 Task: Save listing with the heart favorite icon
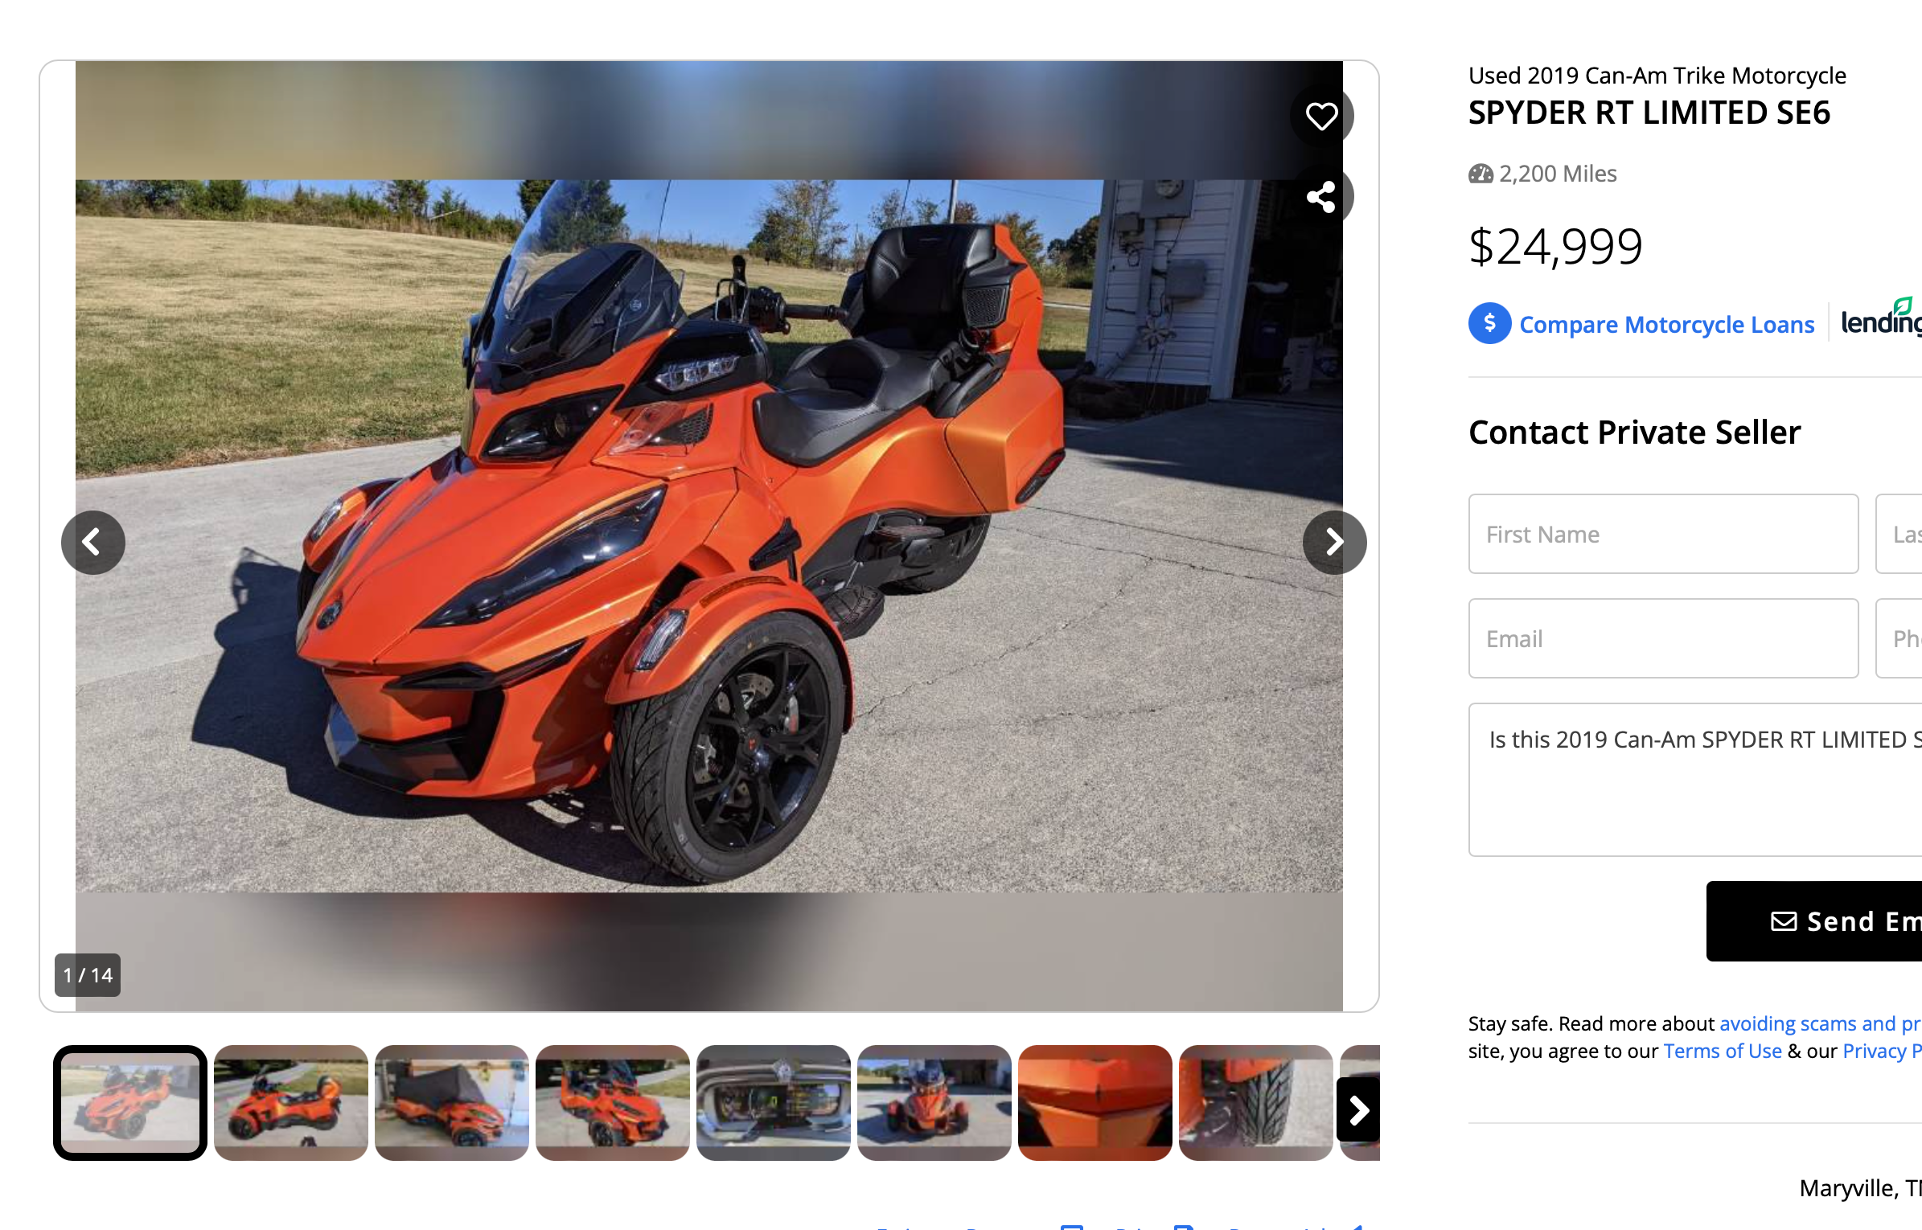click(1321, 116)
